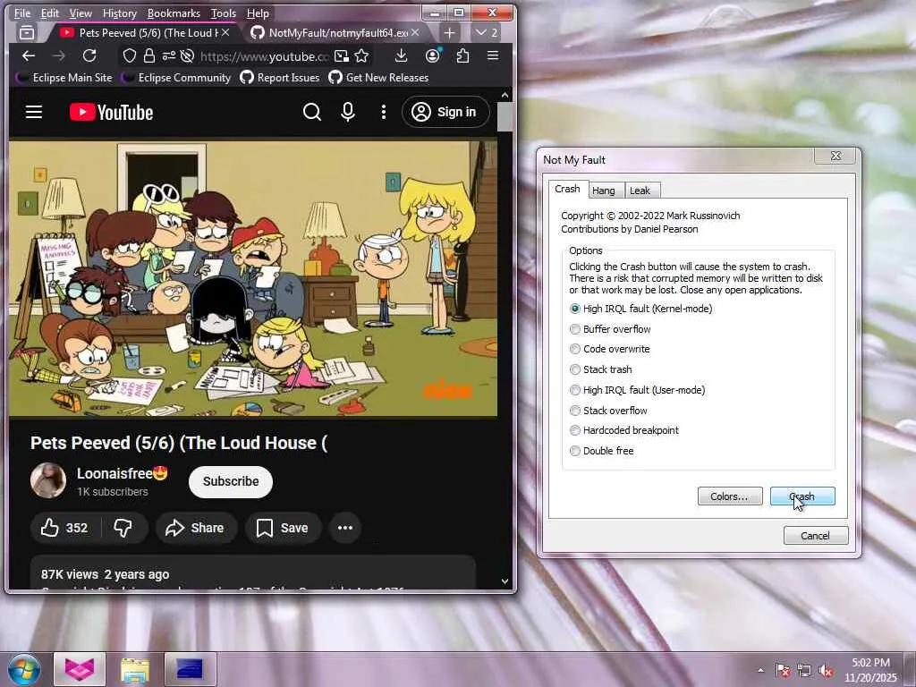
Task: Open the History menu
Action: (119, 13)
